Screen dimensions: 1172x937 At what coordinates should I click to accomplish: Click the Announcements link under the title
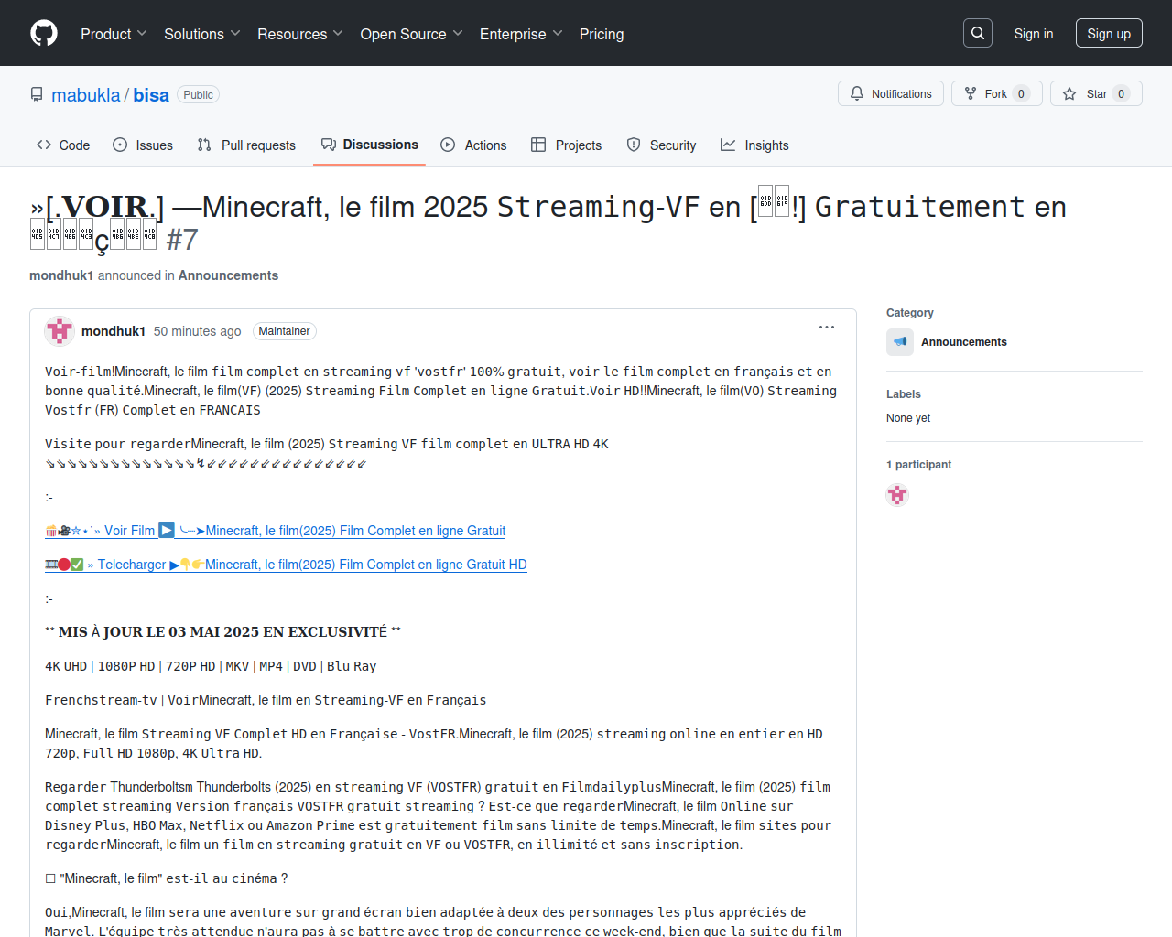228,275
